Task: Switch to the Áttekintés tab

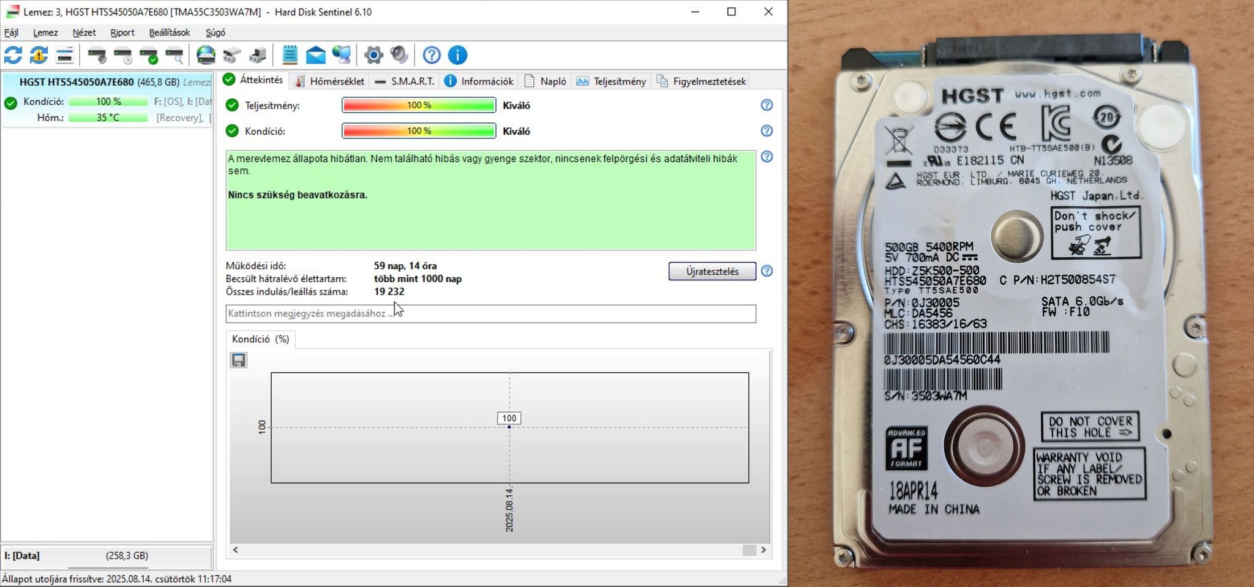Action: pos(253,80)
